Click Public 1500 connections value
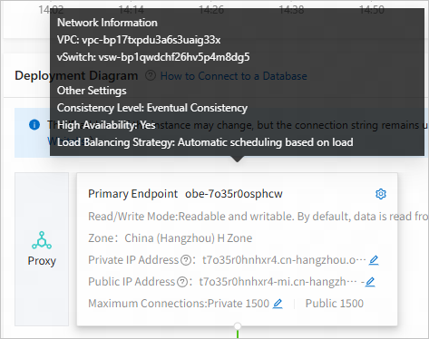429x339 pixels. tap(335, 304)
